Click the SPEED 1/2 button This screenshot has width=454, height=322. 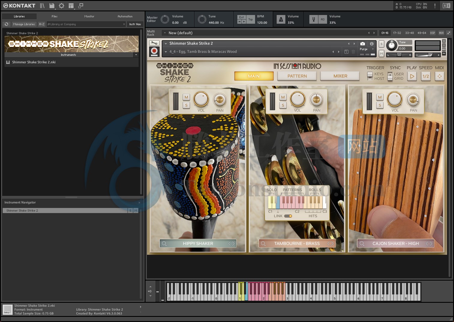point(426,76)
